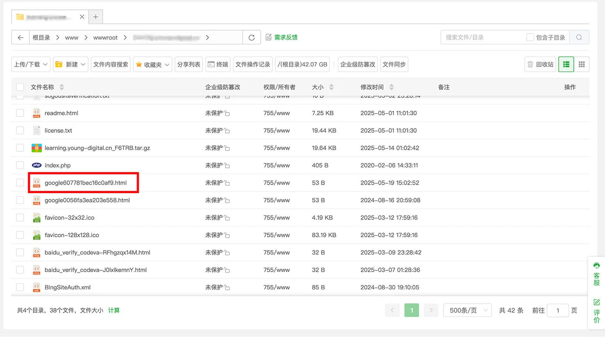Check the google607781bec16c0af9.html row checkbox
This screenshot has height=345, width=605.
(x=20, y=182)
